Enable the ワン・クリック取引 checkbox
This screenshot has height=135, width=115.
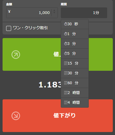click(9, 28)
